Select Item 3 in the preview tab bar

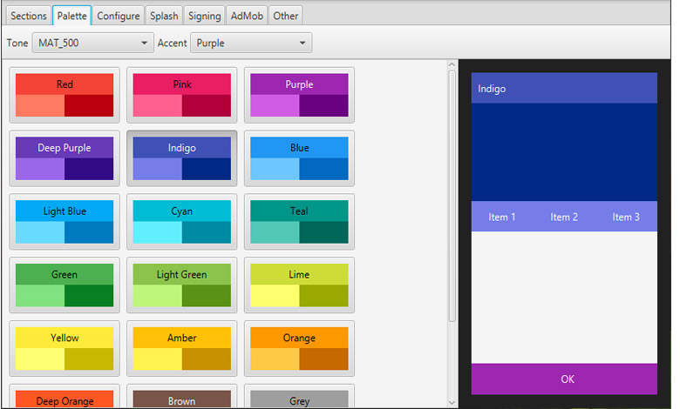coord(626,217)
